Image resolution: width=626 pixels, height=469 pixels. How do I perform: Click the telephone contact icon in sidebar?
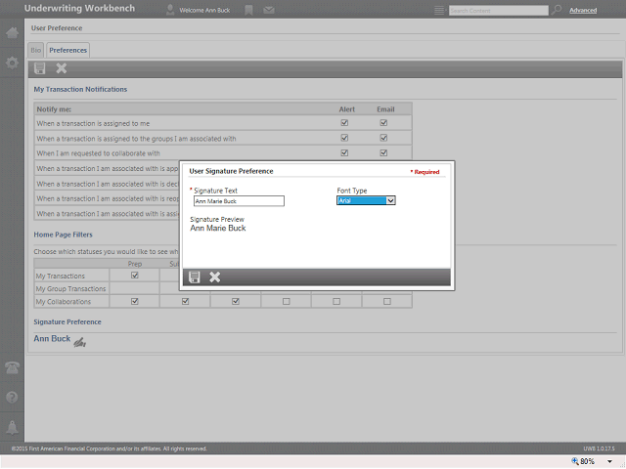(x=12, y=367)
